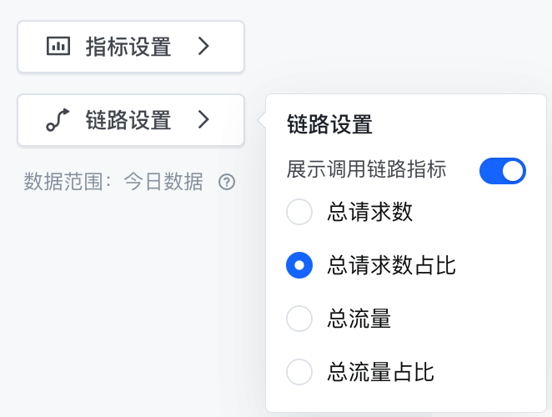Toggle off the 展示调用链路指标 switch
Viewport: 552px width, 417px height.
502,171
